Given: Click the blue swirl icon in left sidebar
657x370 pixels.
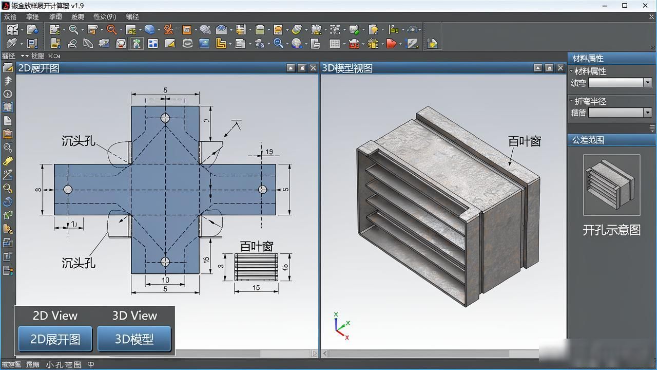Looking at the screenshot, I should click(8, 201).
